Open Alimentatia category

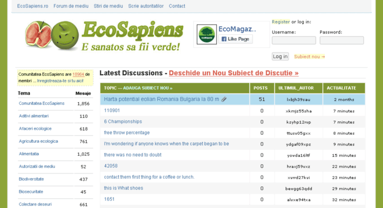pos(29,154)
